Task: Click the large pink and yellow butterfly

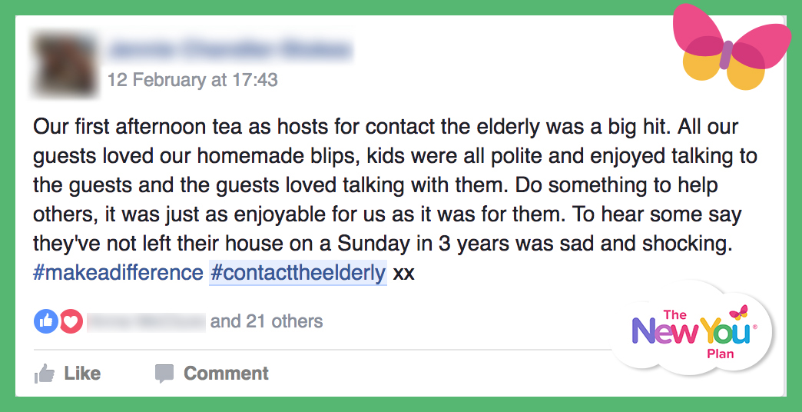Action: (x=731, y=47)
